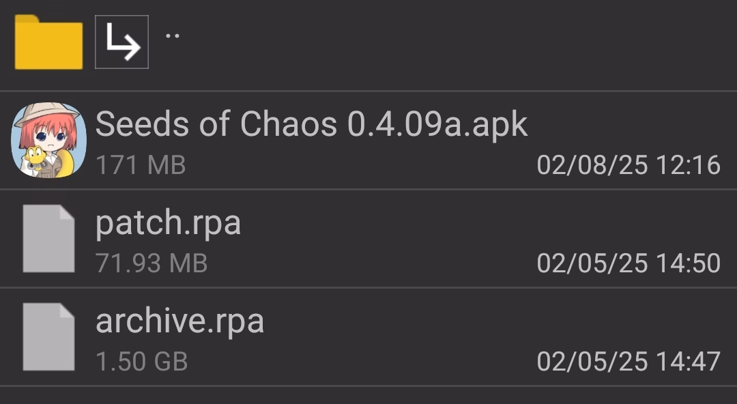This screenshot has height=404, width=737.
Task: Select the apk row's empty middle area
Action: tap(362, 165)
